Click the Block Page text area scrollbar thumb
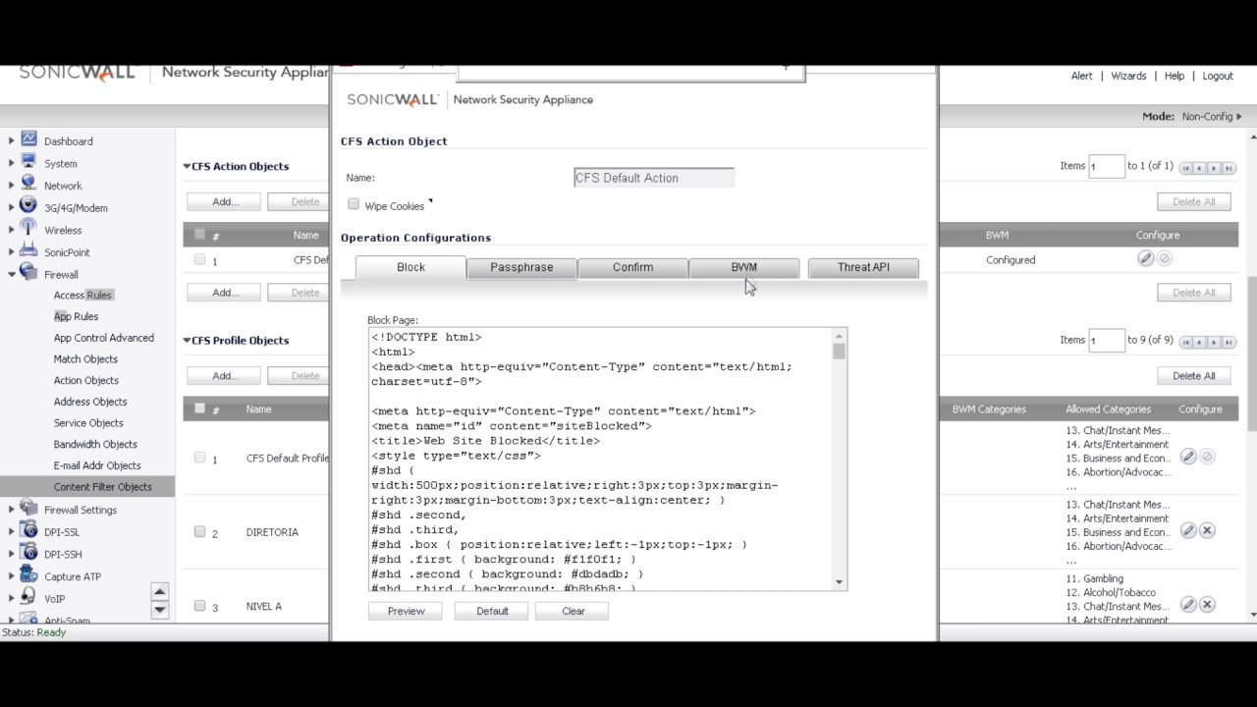The image size is (1257, 707). (x=839, y=352)
